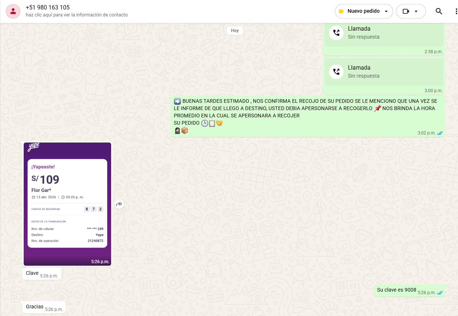This screenshot has width=458, height=316.
Task: Click the second Llamada Sin respuesta bubble
Action: 383,72
